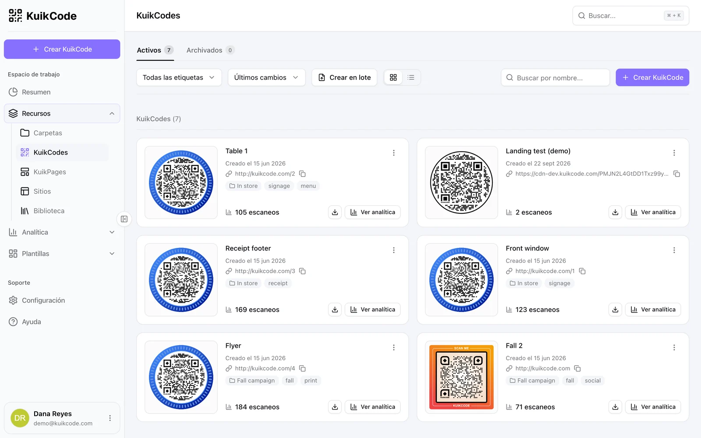Switch to list view layout
Image resolution: width=701 pixels, height=438 pixels.
[411, 78]
